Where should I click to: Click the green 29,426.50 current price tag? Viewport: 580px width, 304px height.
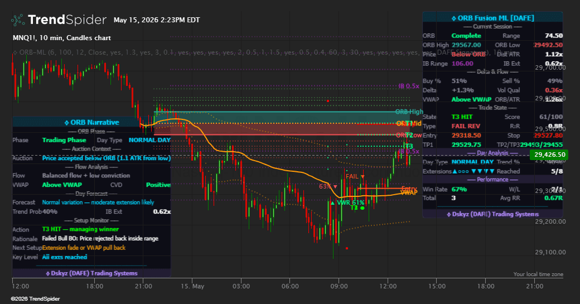click(550, 155)
